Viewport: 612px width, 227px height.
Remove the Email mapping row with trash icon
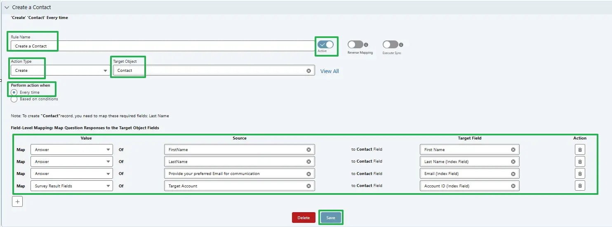580,174
